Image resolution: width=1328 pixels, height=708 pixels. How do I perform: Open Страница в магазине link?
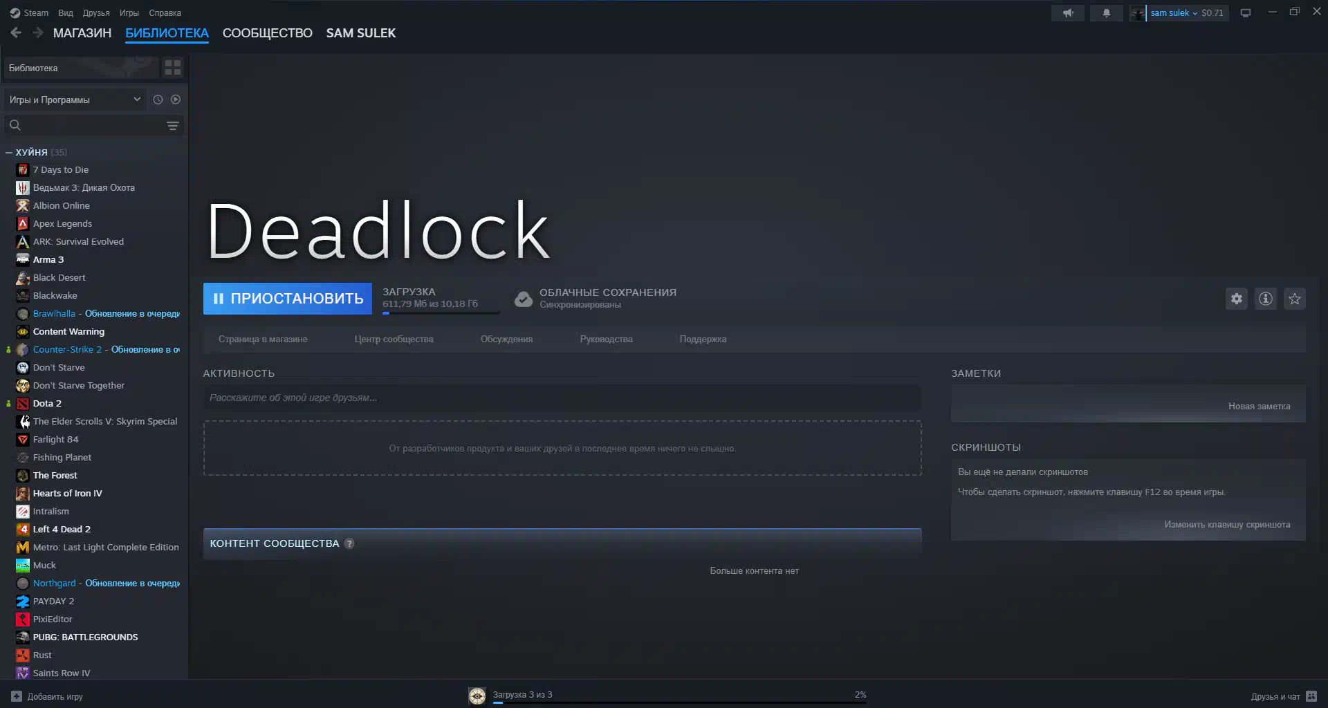[x=263, y=339]
